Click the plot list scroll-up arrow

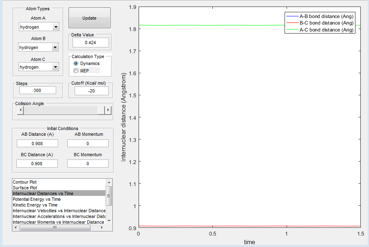tap(109, 182)
